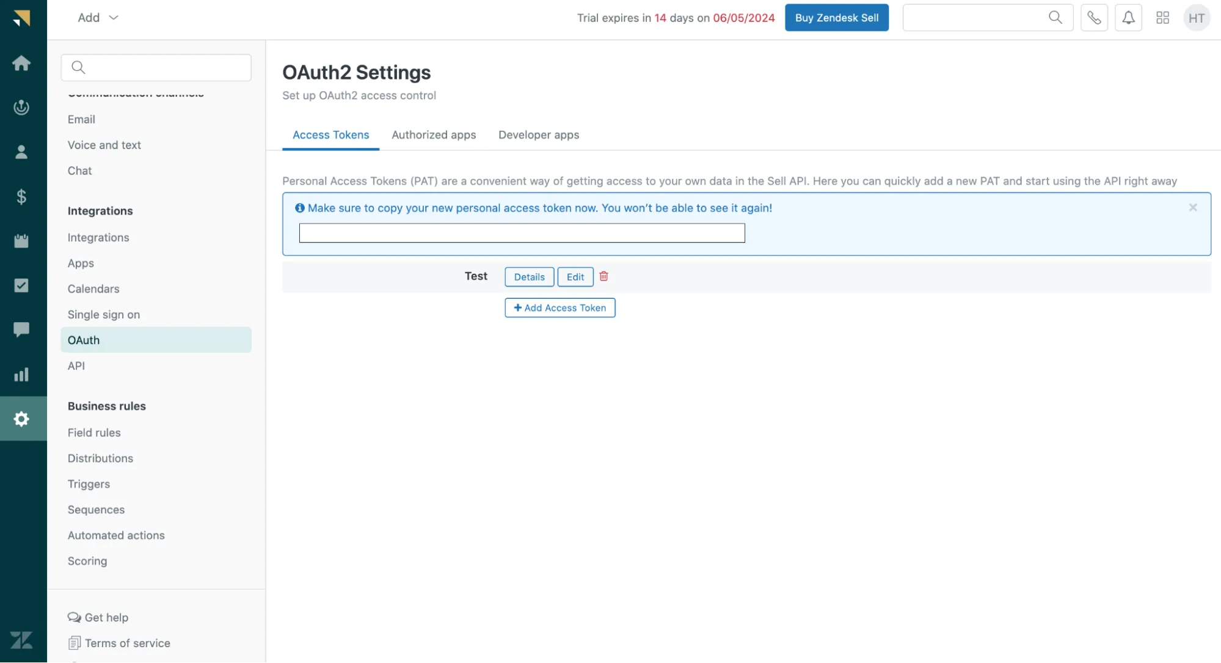
Task: Open the Zendesk products grid icon
Action: (1162, 18)
